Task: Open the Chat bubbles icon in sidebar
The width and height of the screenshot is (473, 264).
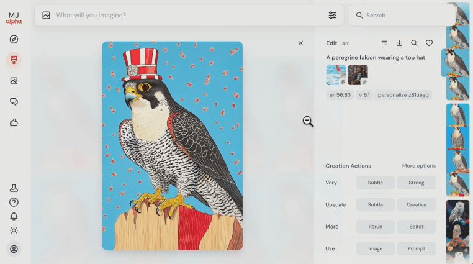Action: pos(14,102)
